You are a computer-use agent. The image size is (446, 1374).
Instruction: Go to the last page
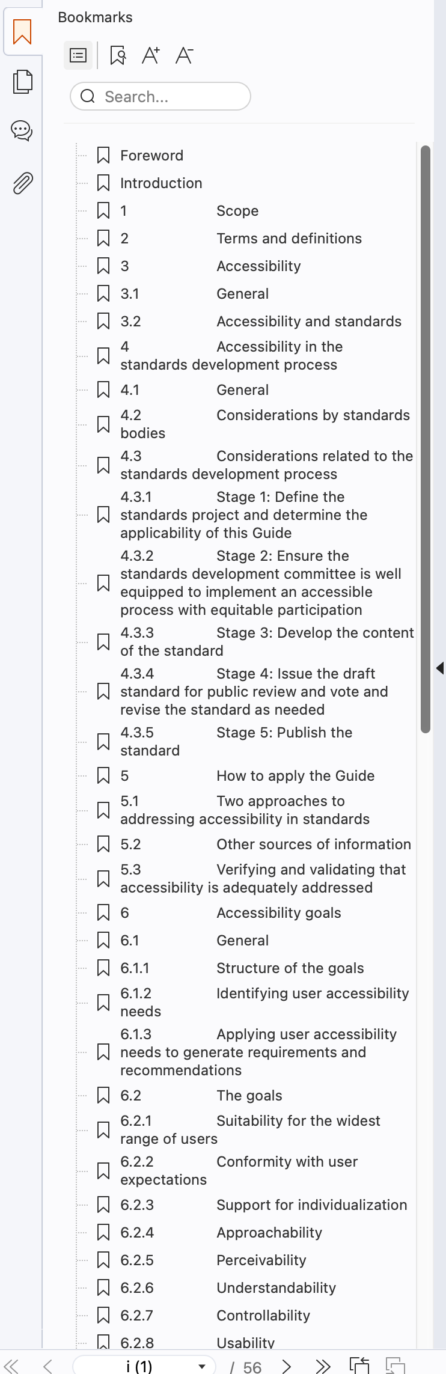click(x=323, y=1366)
